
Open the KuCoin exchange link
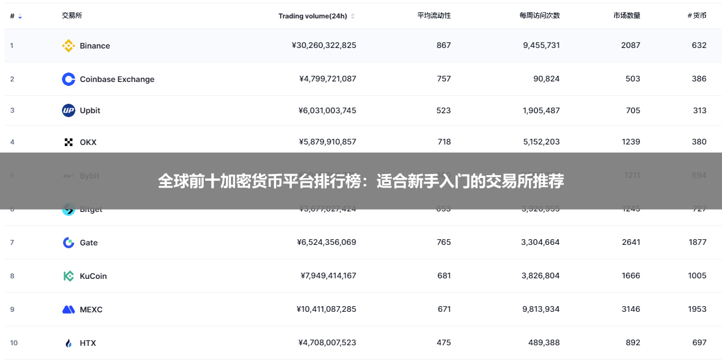[93, 276]
